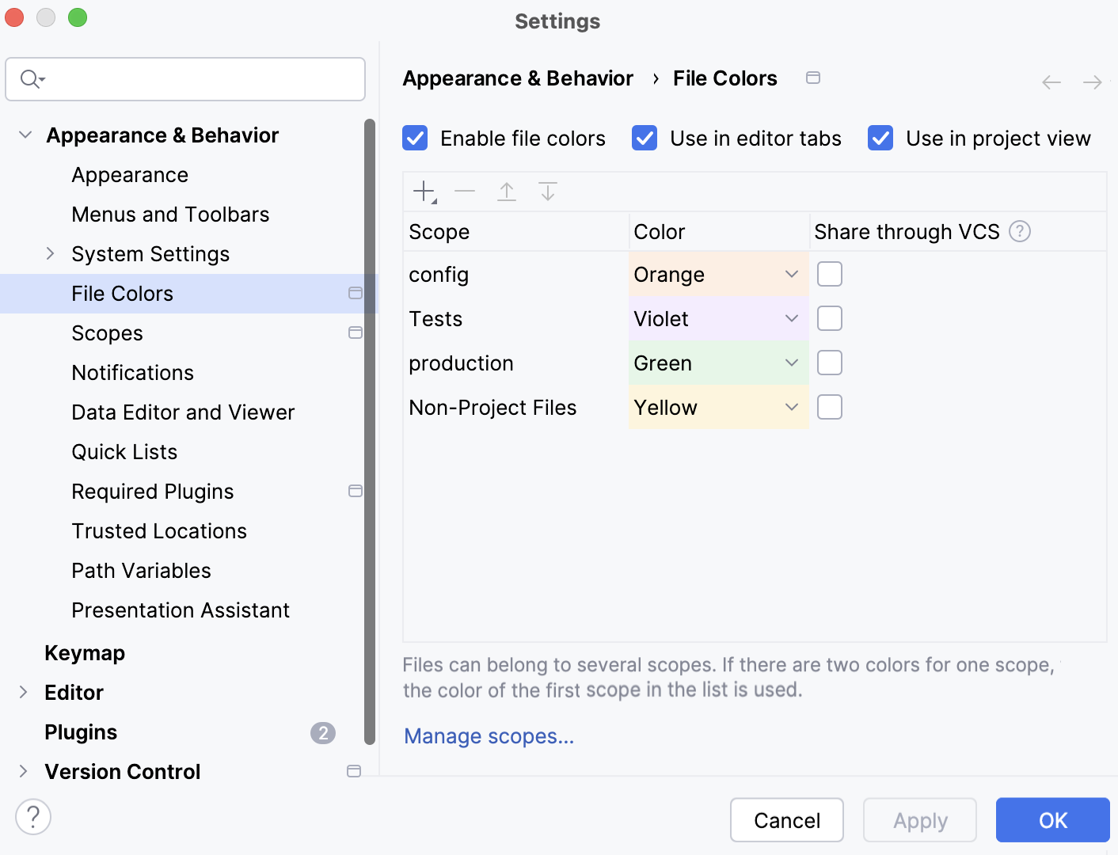Open the Manage scopes link
The image size is (1118, 855).
[489, 736]
